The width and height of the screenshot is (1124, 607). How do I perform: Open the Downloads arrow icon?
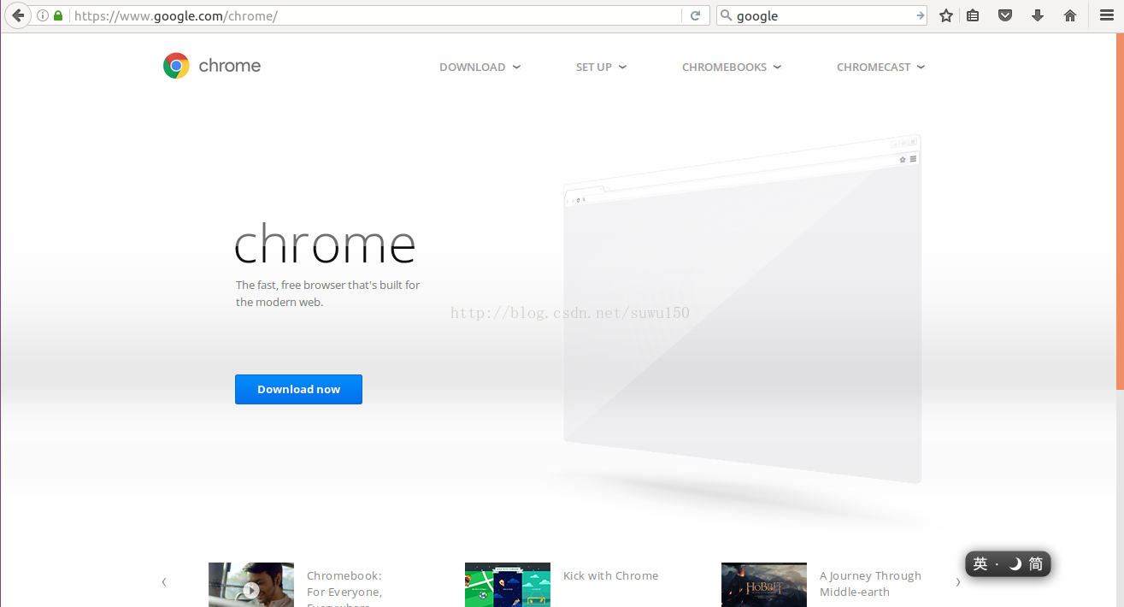point(1038,15)
